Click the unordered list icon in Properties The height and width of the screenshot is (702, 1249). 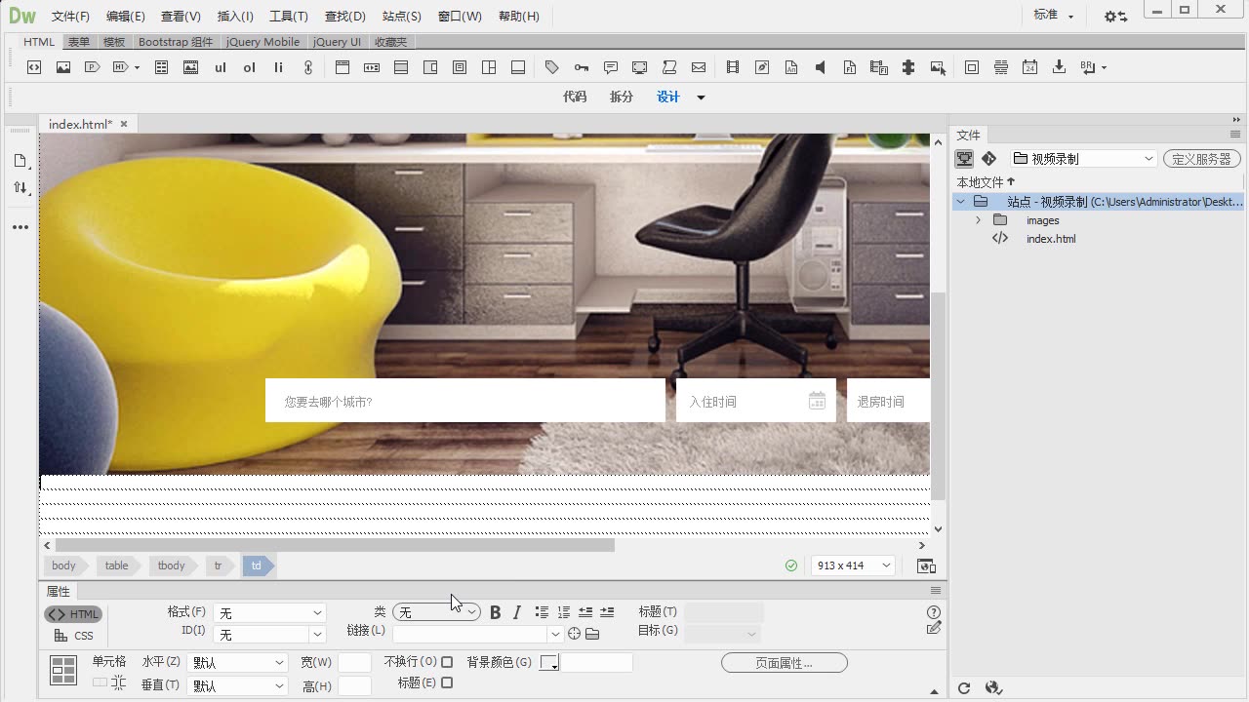(x=542, y=612)
